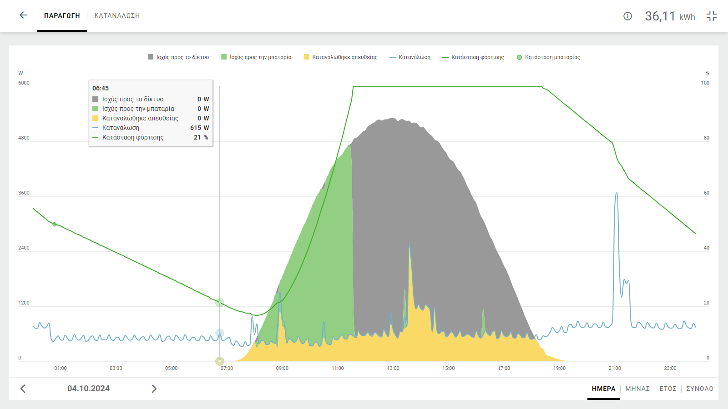Go to the next day with right chevron
This screenshot has height=409, width=728.
154,389
